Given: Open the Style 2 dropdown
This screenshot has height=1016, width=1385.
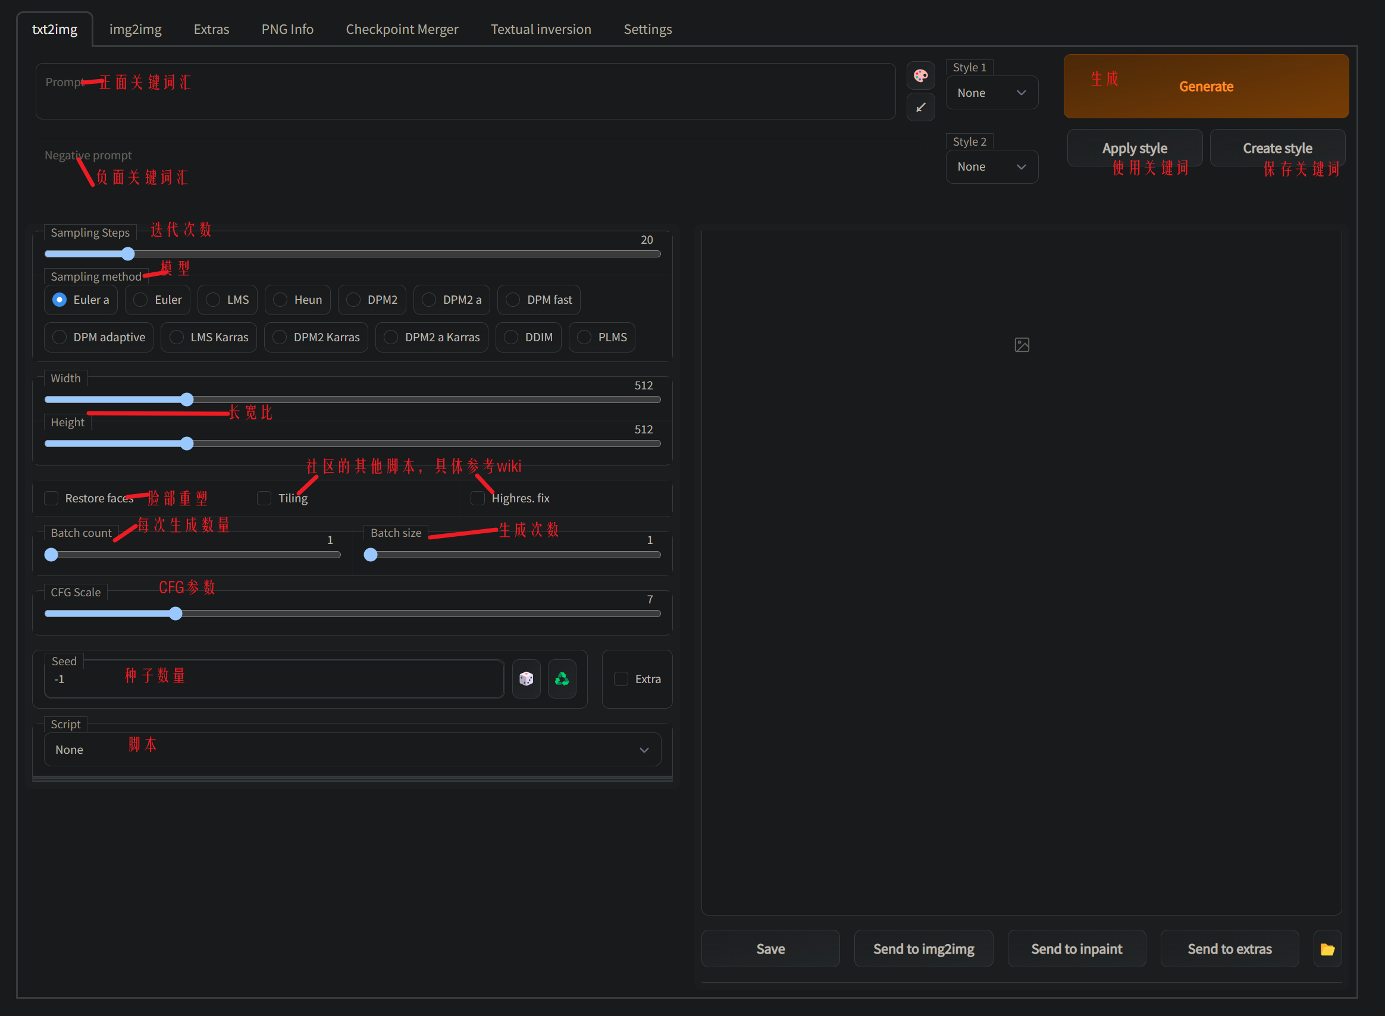Looking at the screenshot, I should [992, 166].
